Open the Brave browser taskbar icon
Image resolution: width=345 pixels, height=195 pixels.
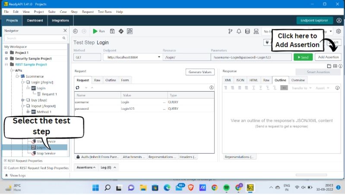coord(191,188)
